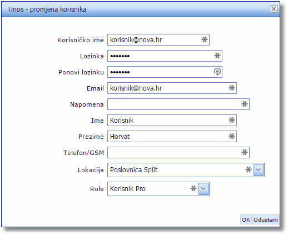Click the asterisk icon in Telefon/GSM field
This screenshot has height=235, width=288.
245,152
